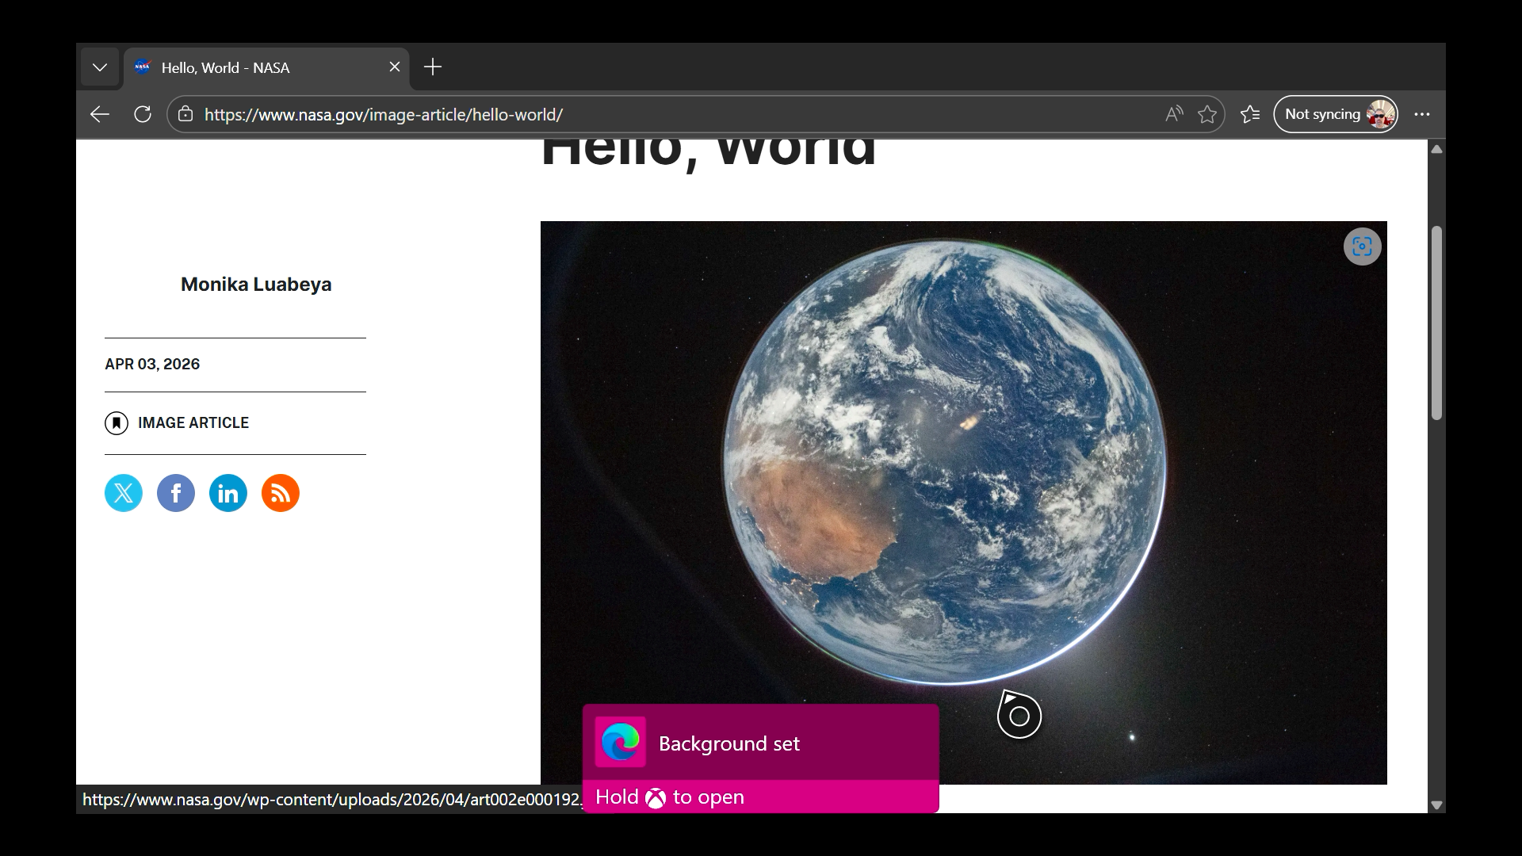This screenshot has height=856, width=1522.
Task: Expand the tab actions dropdown chevron
Action: pyautogui.click(x=100, y=67)
